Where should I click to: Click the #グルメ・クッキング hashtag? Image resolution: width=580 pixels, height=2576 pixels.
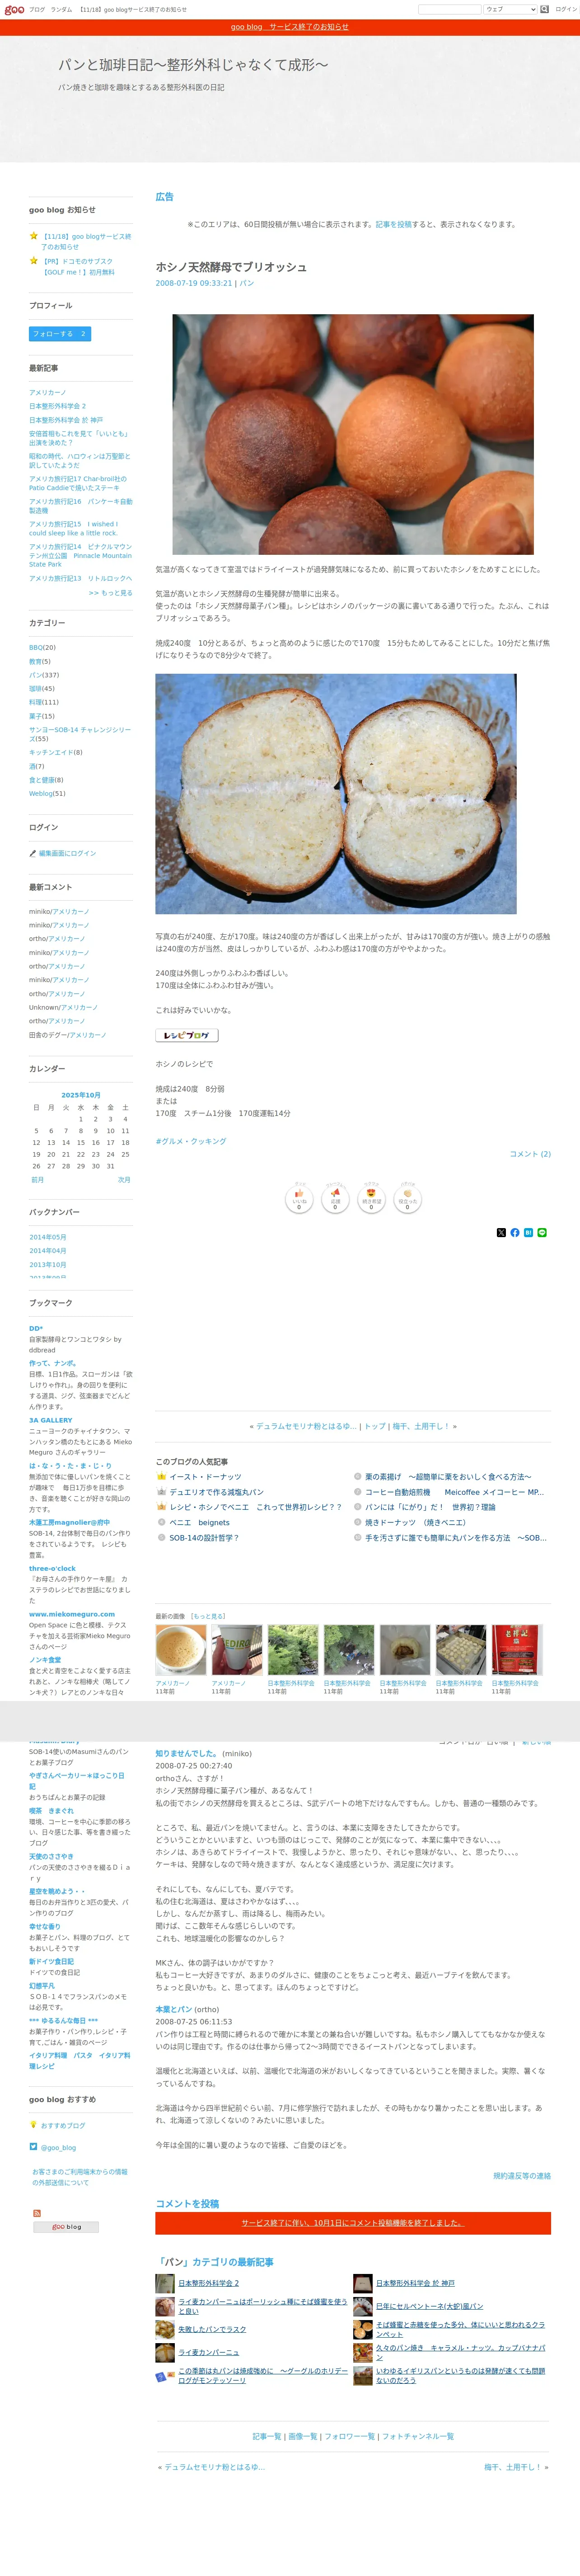191,1141
